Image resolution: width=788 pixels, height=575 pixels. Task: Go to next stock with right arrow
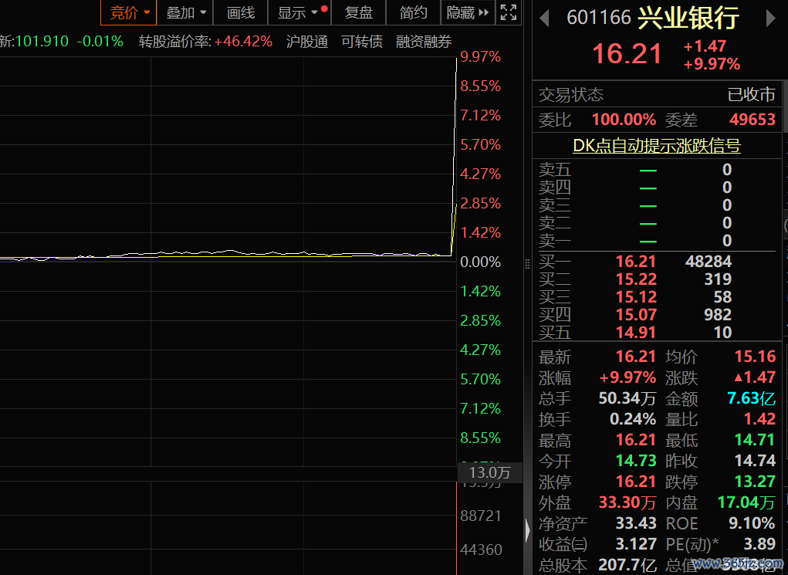point(770,19)
